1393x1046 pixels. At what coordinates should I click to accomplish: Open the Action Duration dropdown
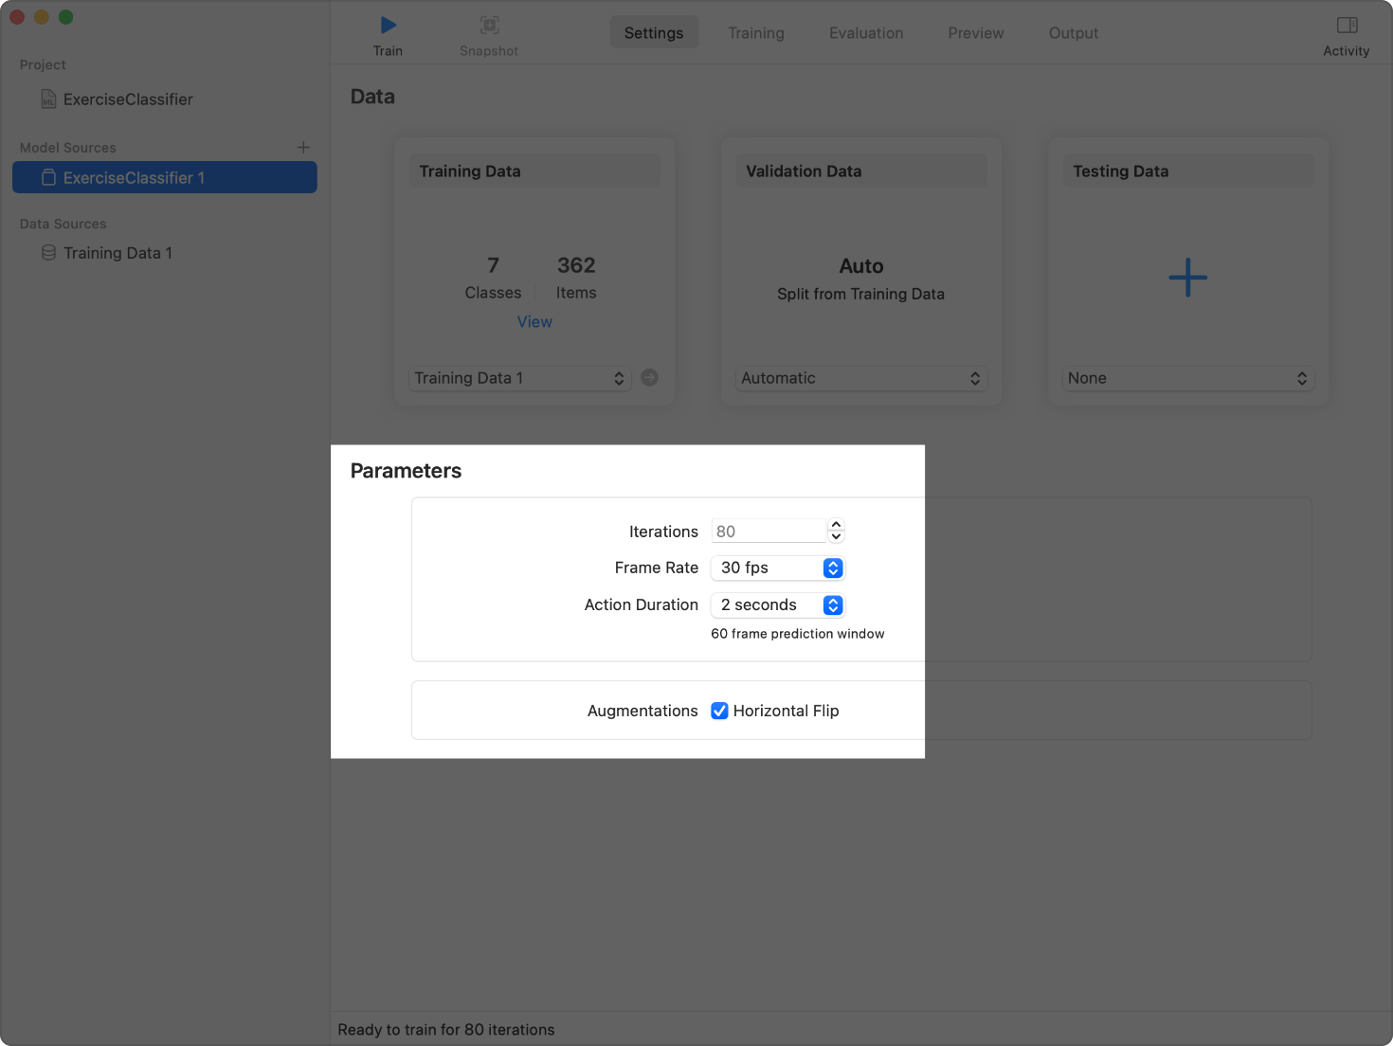pyautogui.click(x=777, y=604)
